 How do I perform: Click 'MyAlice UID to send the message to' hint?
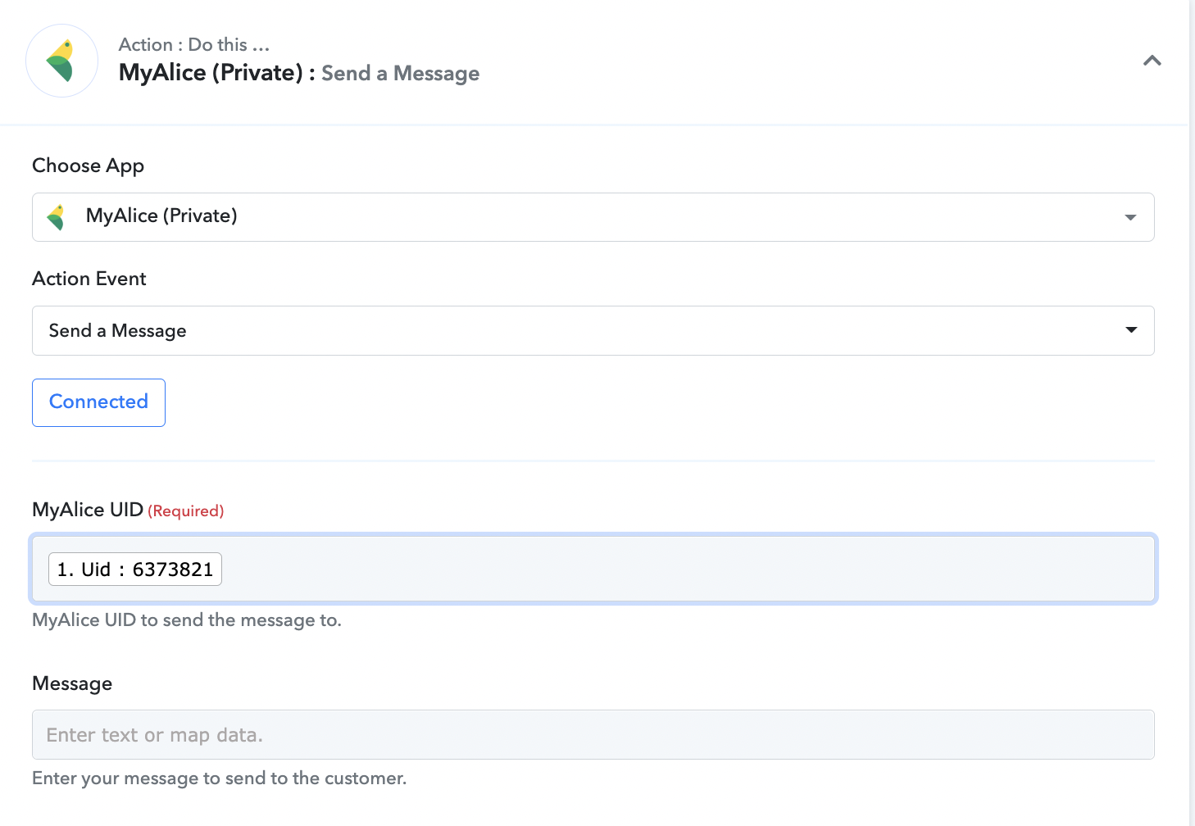186,620
